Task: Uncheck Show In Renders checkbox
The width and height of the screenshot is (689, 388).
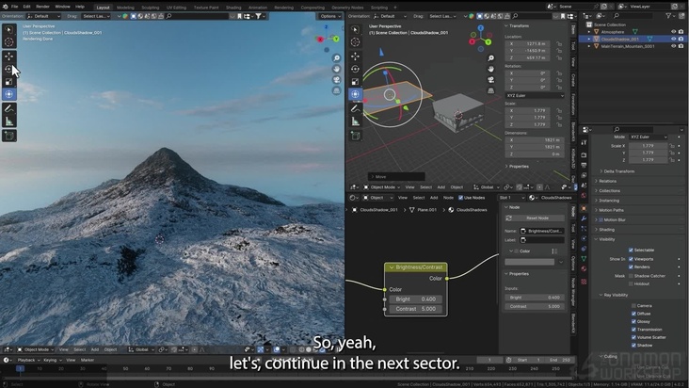Action: click(631, 267)
